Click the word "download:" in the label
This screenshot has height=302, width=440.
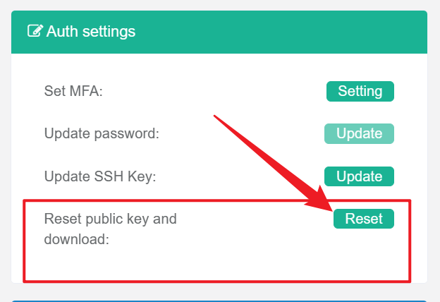point(77,239)
